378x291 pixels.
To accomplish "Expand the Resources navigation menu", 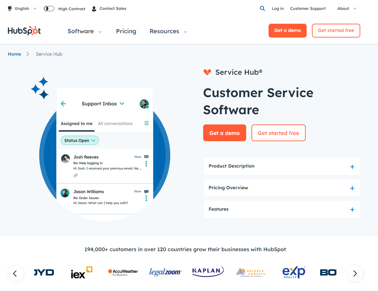I will [x=168, y=31].
